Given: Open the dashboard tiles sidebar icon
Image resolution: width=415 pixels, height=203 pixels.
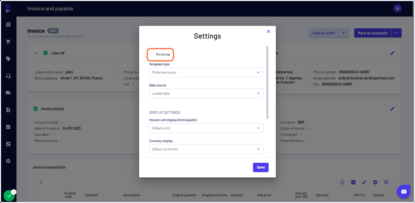Looking at the screenshot, I should click(x=8, y=144).
